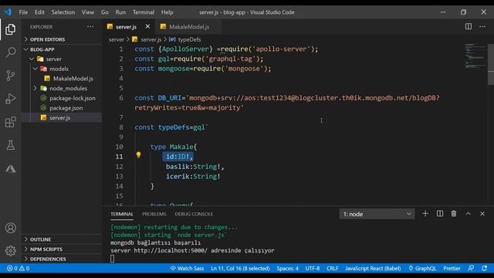This screenshot has height=278, width=494.
Task: Expand the Outline section
Action: (40, 239)
